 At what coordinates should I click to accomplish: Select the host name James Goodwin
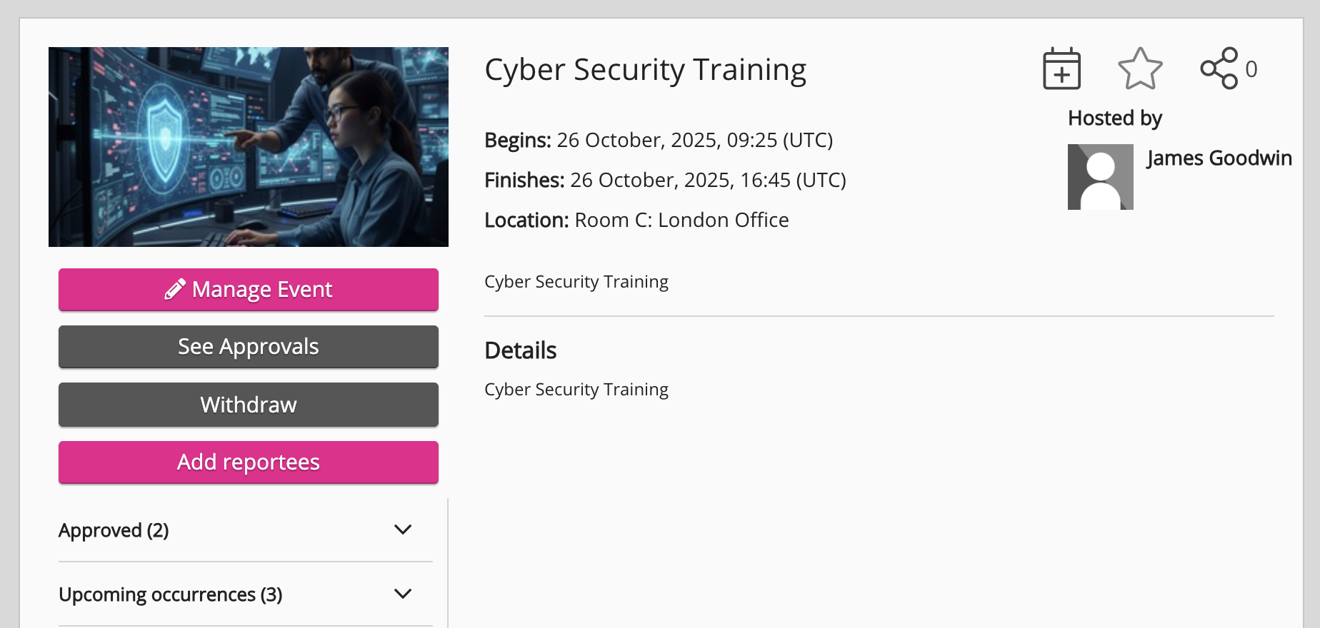click(1219, 158)
